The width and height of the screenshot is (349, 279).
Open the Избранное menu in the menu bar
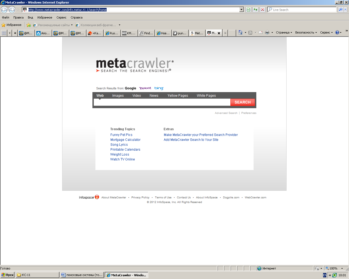pyautogui.click(x=45, y=17)
